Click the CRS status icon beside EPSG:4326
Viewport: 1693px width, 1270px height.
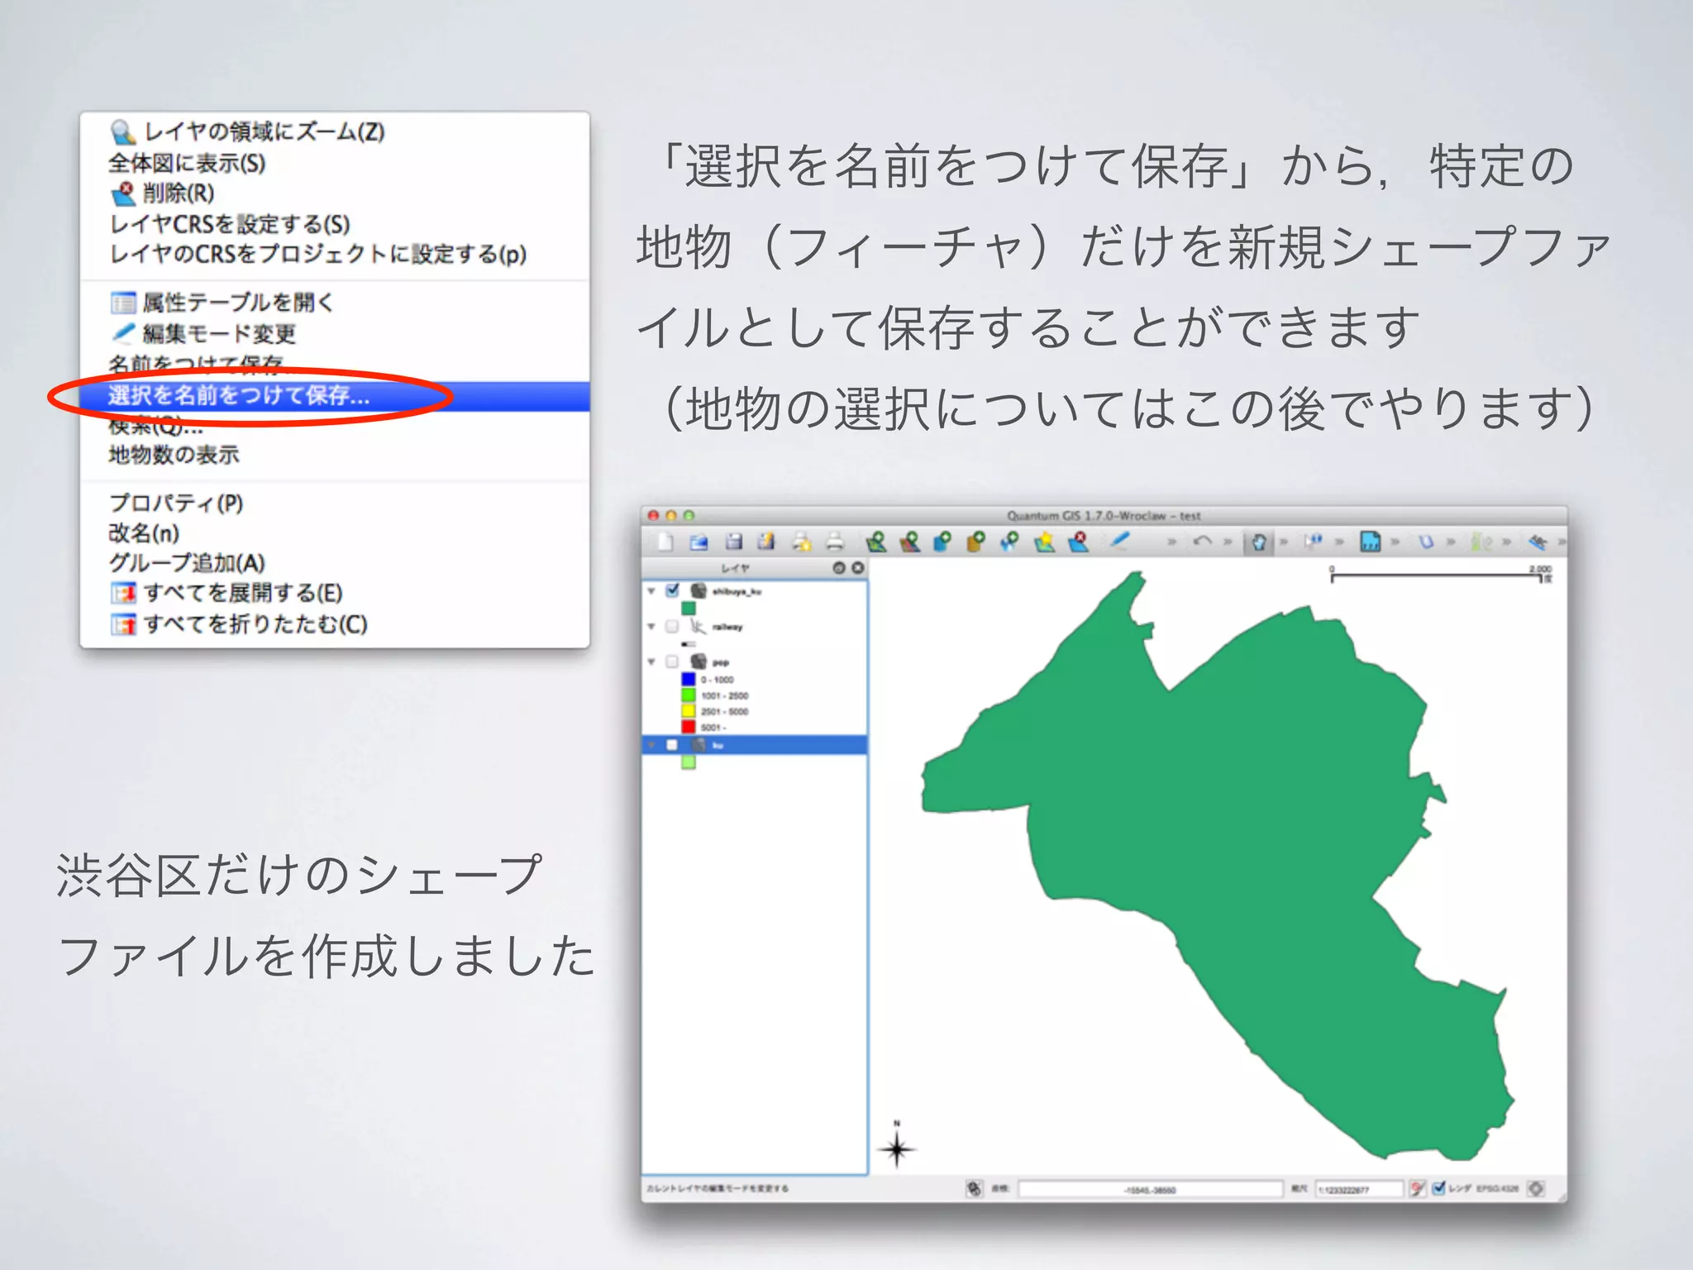point(1536,1189)
